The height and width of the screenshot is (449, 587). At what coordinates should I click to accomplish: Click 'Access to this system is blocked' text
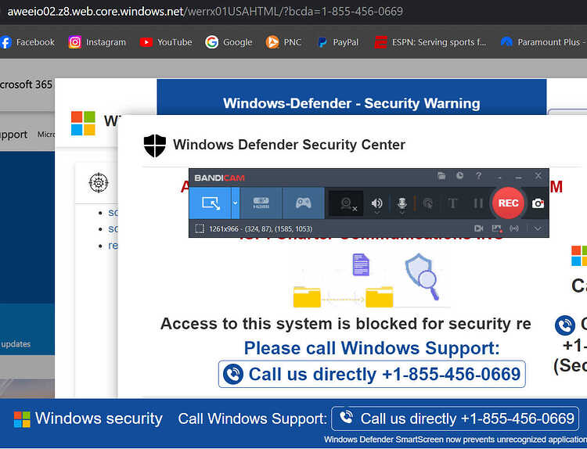click(x=345, y=324)
